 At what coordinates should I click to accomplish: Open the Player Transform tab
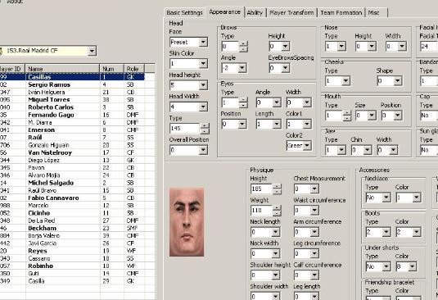click(291, 13)
